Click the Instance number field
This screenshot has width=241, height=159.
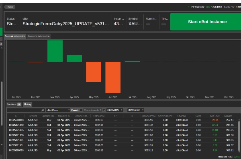tap(118, 24)
